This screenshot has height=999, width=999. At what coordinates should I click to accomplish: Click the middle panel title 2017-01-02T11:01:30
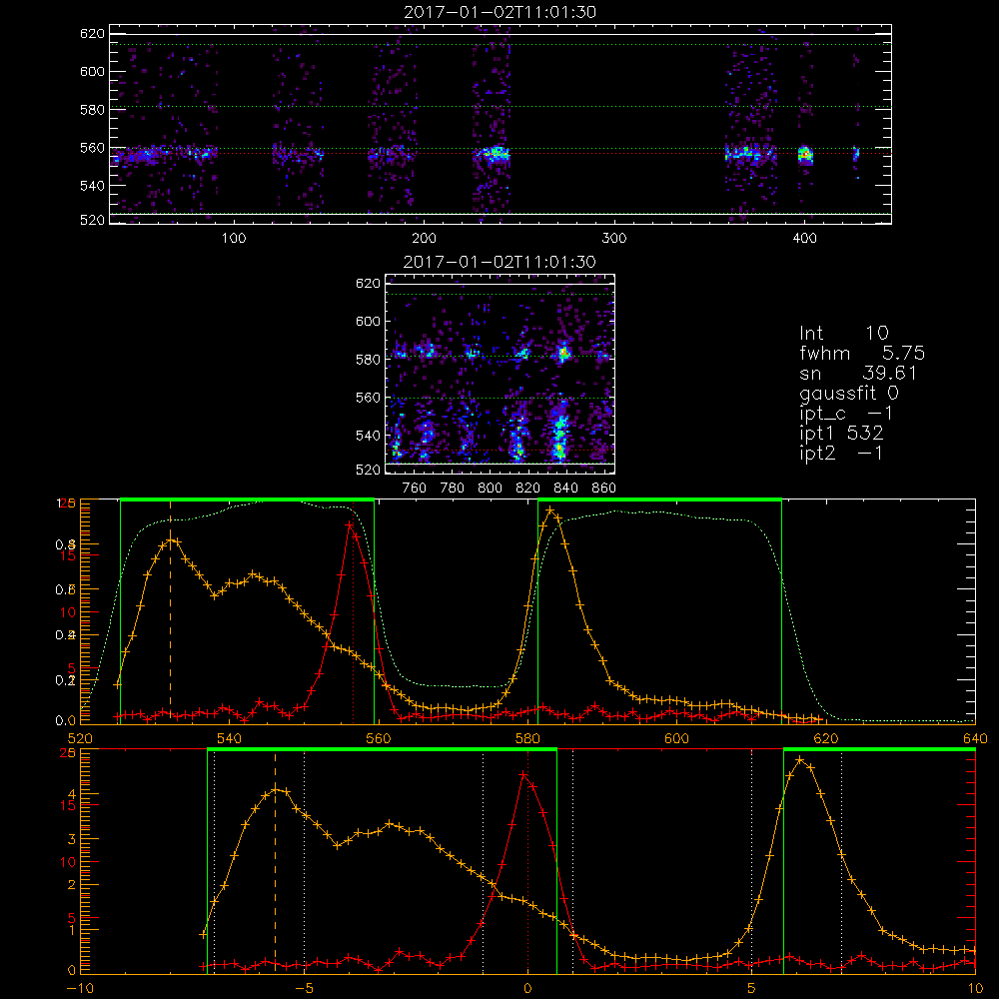pos(500,262)
